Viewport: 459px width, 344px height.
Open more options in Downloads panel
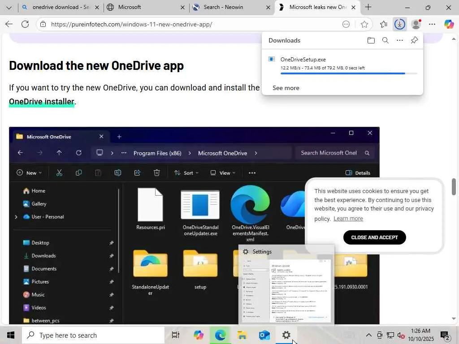pyautogui.click(x=399, y=40)
